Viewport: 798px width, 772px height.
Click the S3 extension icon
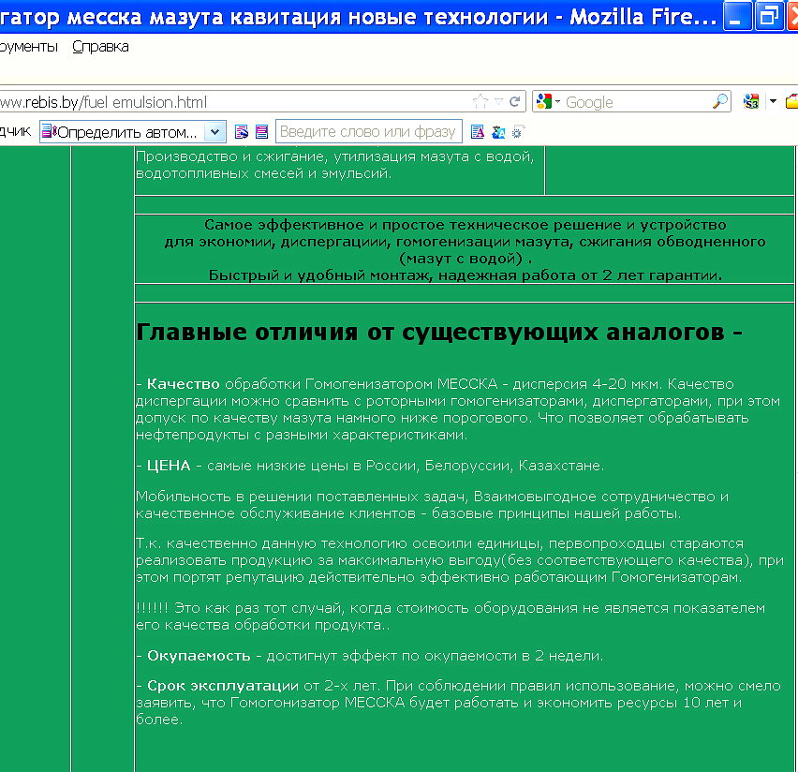pos(751,102)
